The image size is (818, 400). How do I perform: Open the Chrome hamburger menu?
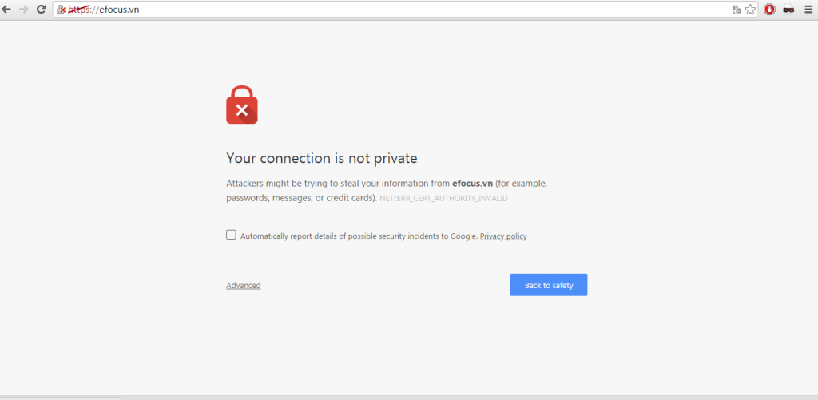coord(808,10)
